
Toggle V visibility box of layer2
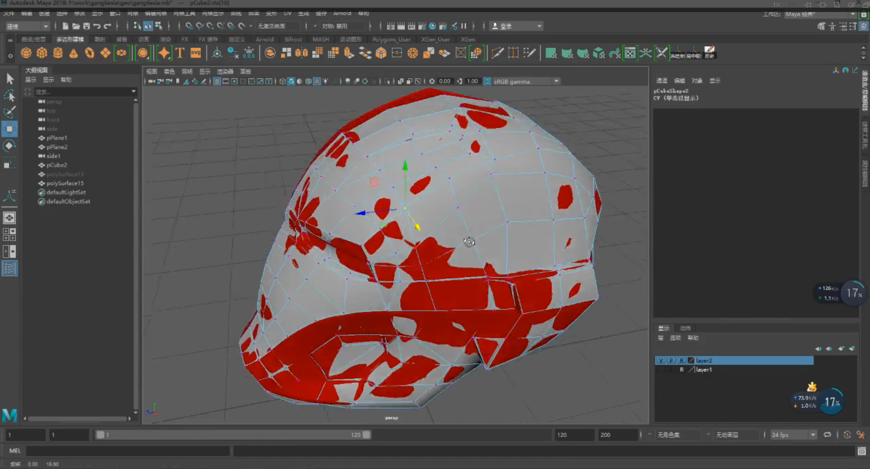661,360
